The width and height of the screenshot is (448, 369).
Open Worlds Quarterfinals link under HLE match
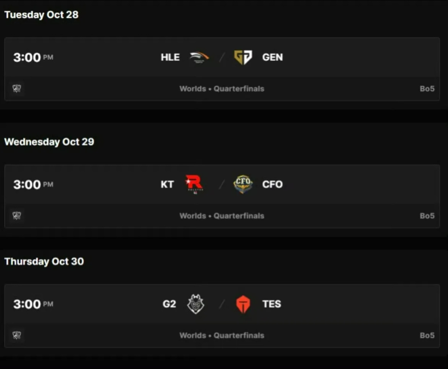tap(222, 89)
